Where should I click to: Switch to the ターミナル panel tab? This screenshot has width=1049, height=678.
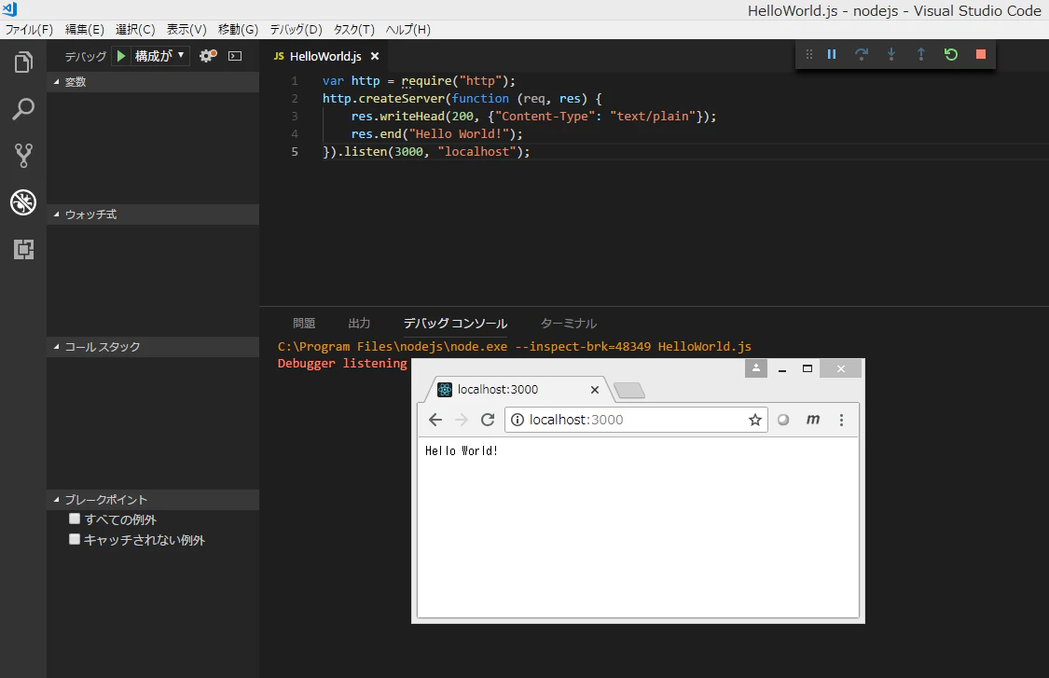(x=569, y=324)
